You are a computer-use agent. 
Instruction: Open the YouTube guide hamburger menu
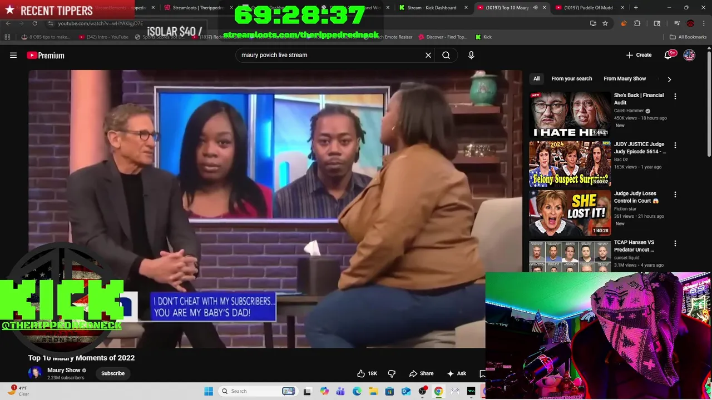click(13, 55)
